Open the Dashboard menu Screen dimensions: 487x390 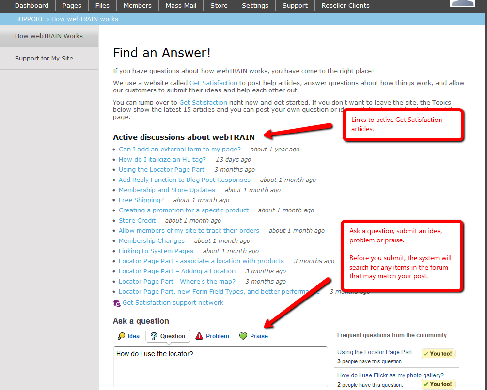coord(31,6)
